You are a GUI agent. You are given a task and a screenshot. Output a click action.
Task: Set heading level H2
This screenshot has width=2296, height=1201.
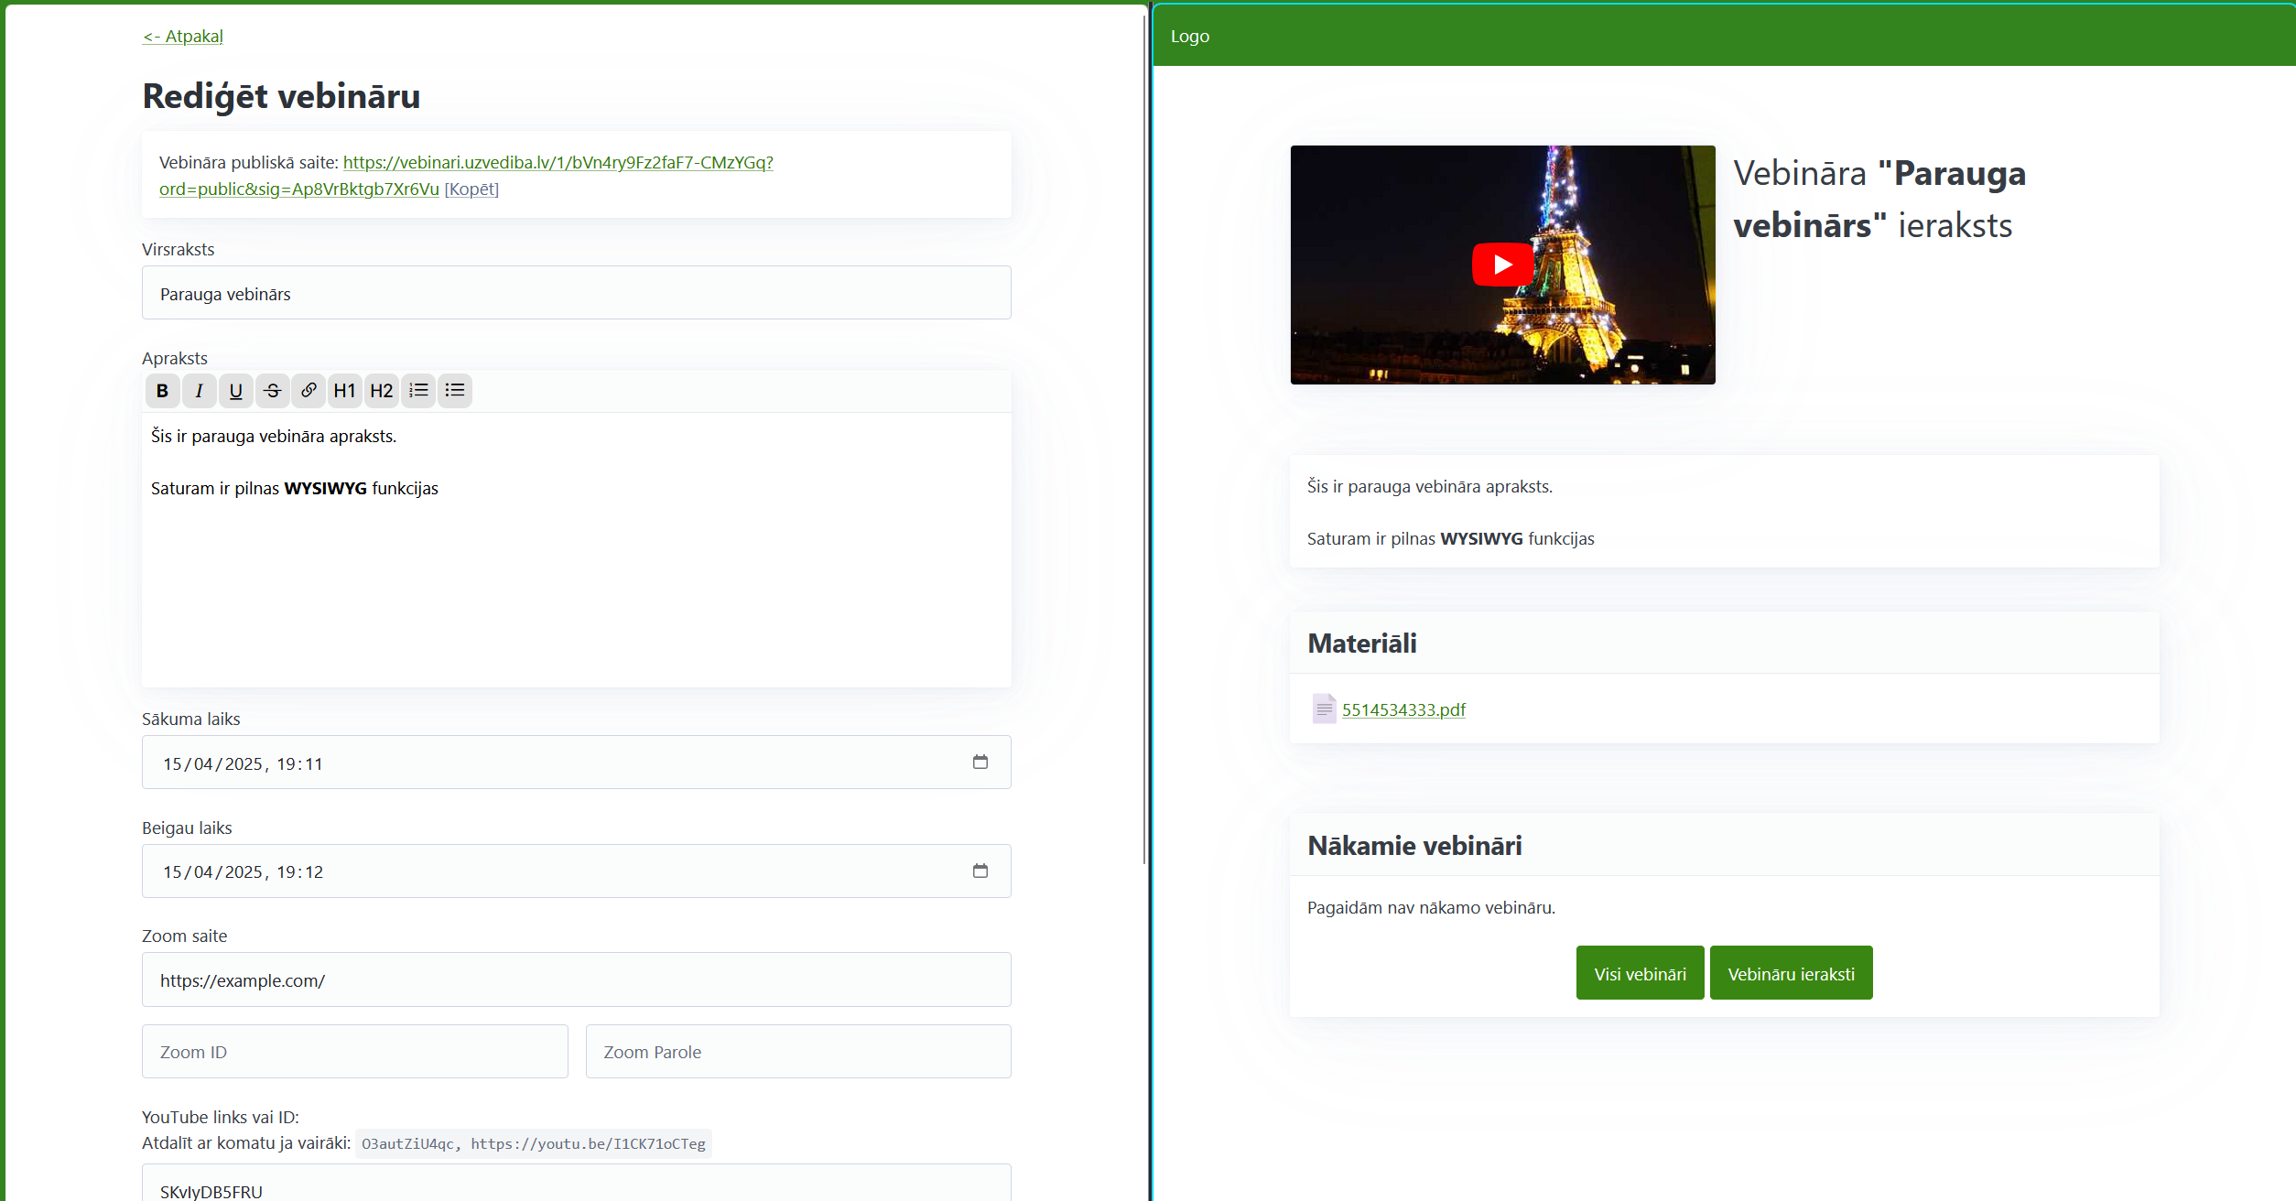[382, 391]
